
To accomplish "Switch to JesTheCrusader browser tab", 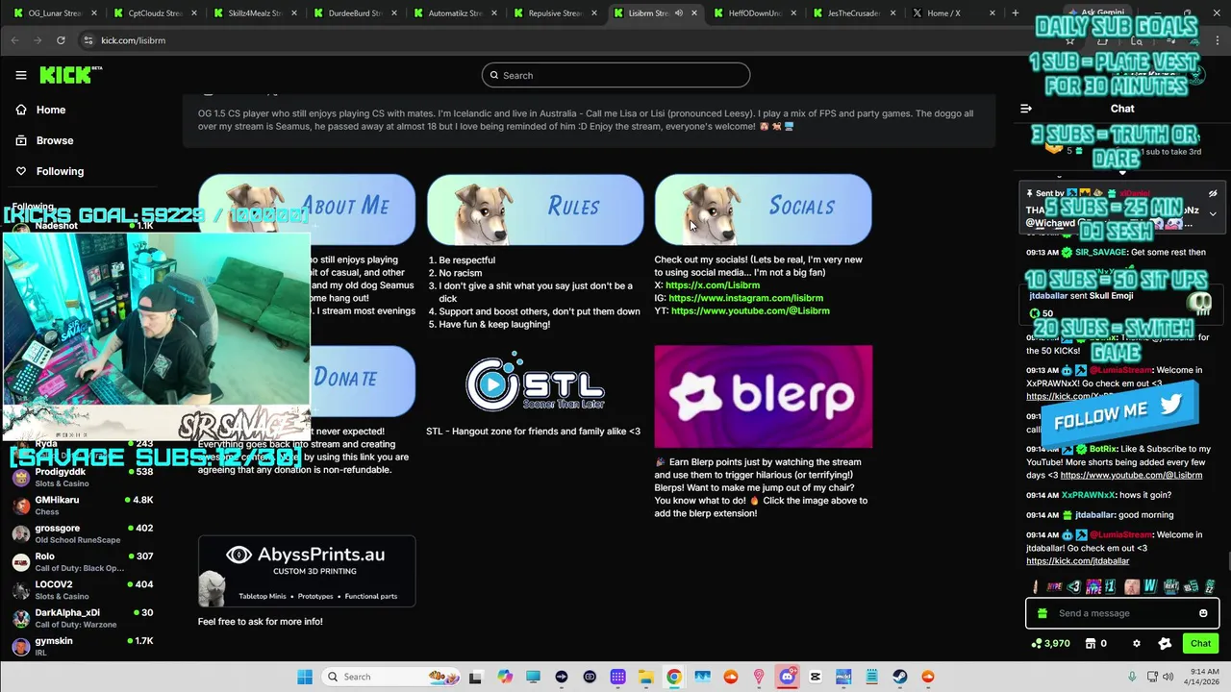I will [x=854, y=13].
